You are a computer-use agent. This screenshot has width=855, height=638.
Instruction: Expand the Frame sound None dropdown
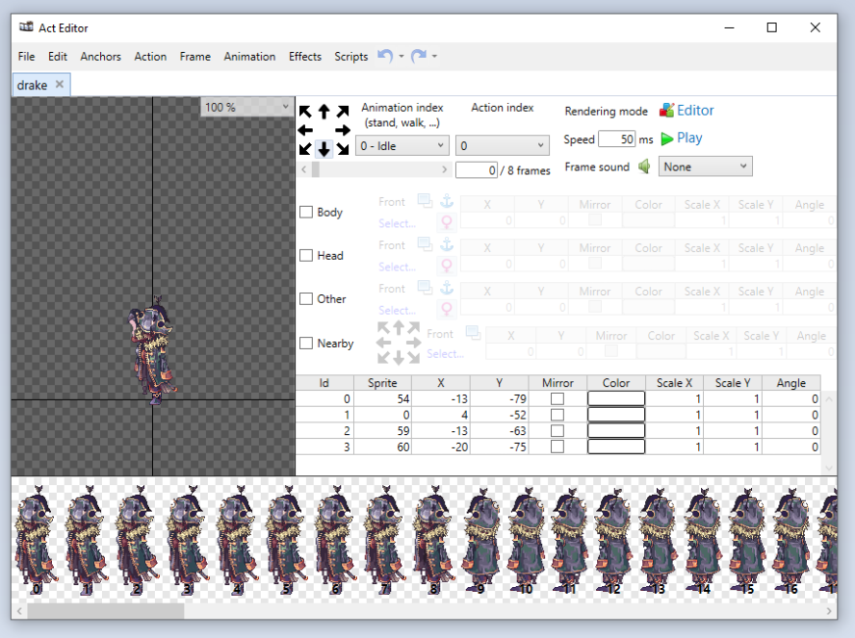tap(705, 166)
